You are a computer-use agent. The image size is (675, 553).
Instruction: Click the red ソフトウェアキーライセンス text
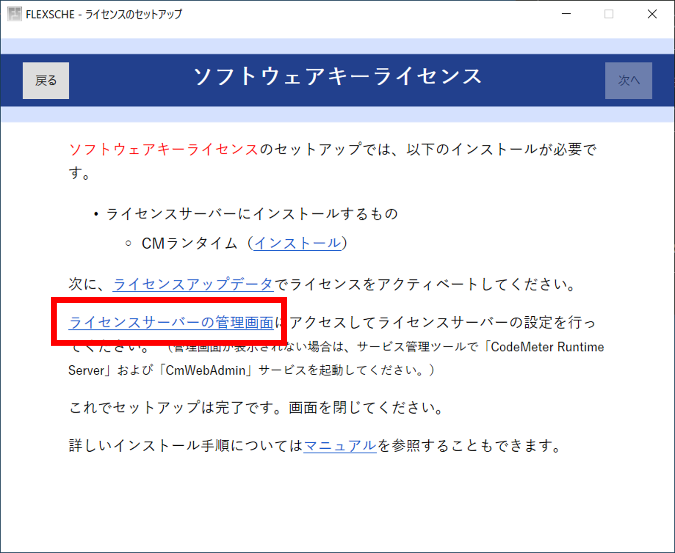(x=163, y=149)
